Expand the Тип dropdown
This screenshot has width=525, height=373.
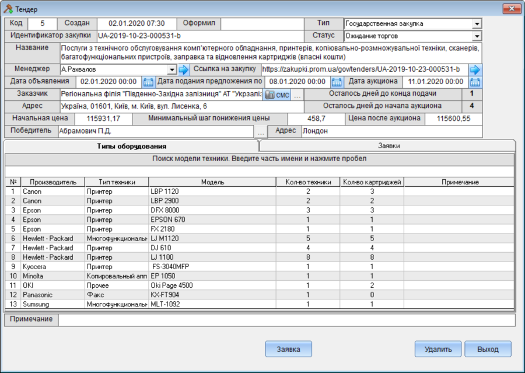coord(477,24)
